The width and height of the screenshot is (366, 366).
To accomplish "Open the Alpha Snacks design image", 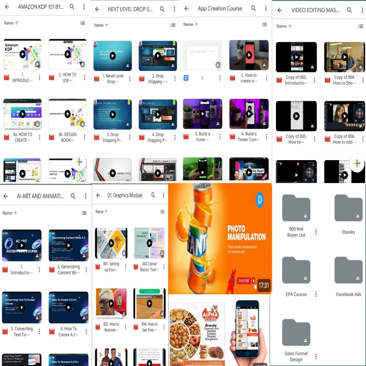I will click(197, 334).
